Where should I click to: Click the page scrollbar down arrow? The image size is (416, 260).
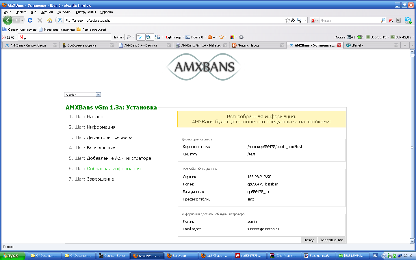pyautogui.click(x=412, y=241)
